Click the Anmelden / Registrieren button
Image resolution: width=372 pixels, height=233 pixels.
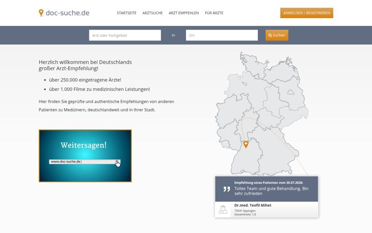point(306,13)
